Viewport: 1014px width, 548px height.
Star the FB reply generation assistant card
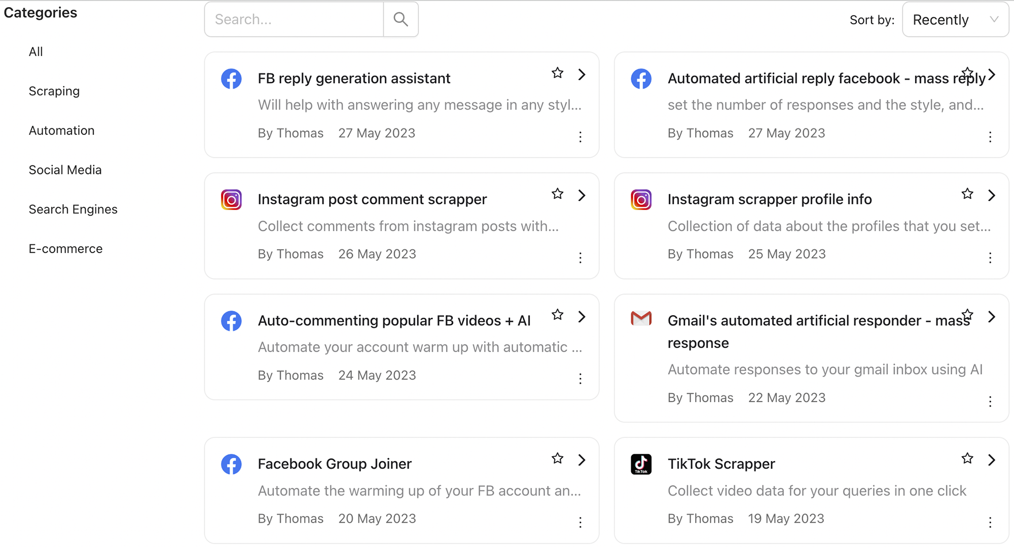[x=557, y=73]
